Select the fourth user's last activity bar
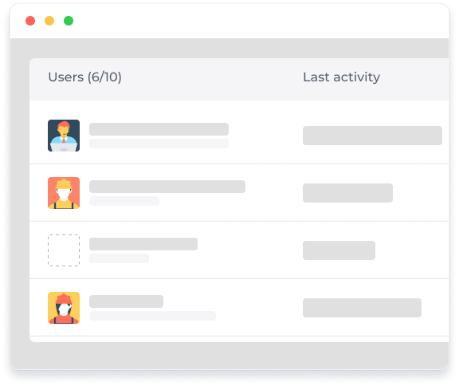Image resolution: width=459 pixels, height=386 pixels. click(362, 308)
